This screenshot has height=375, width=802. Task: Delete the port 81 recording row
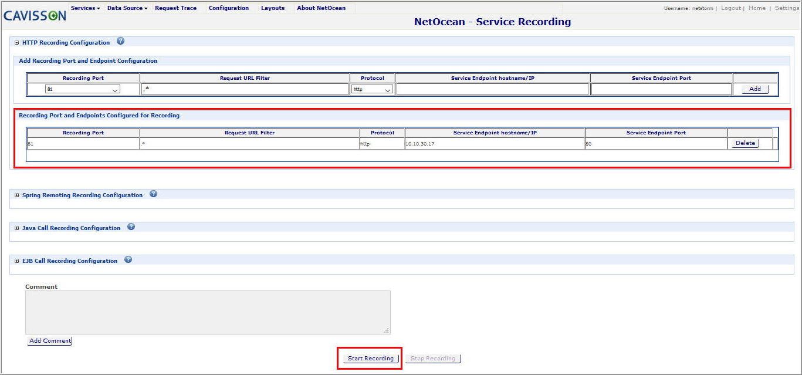click(745, 143)
